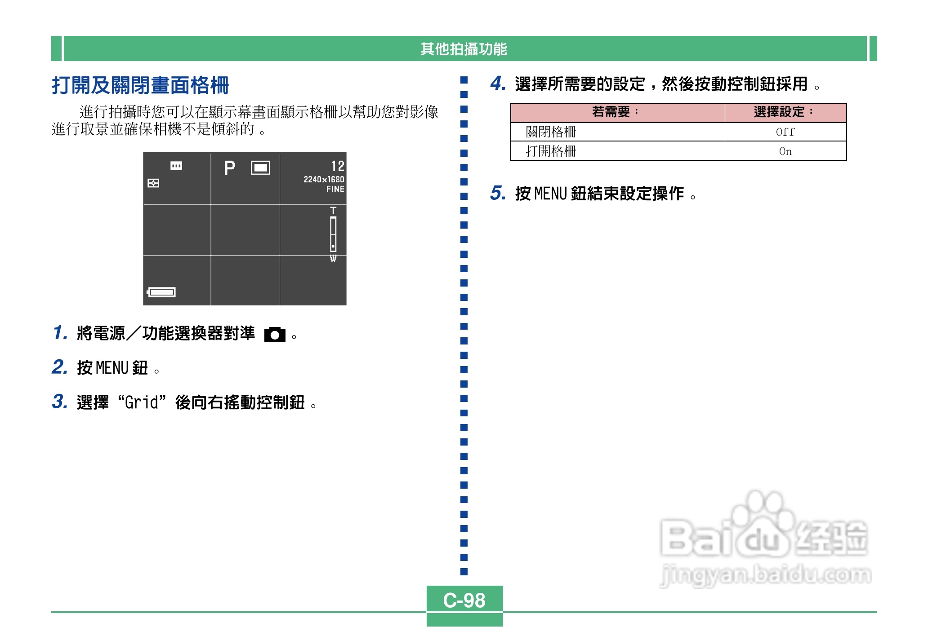
Task: Click the 2240×1680 resolution text
Action: tap(324, 179)
